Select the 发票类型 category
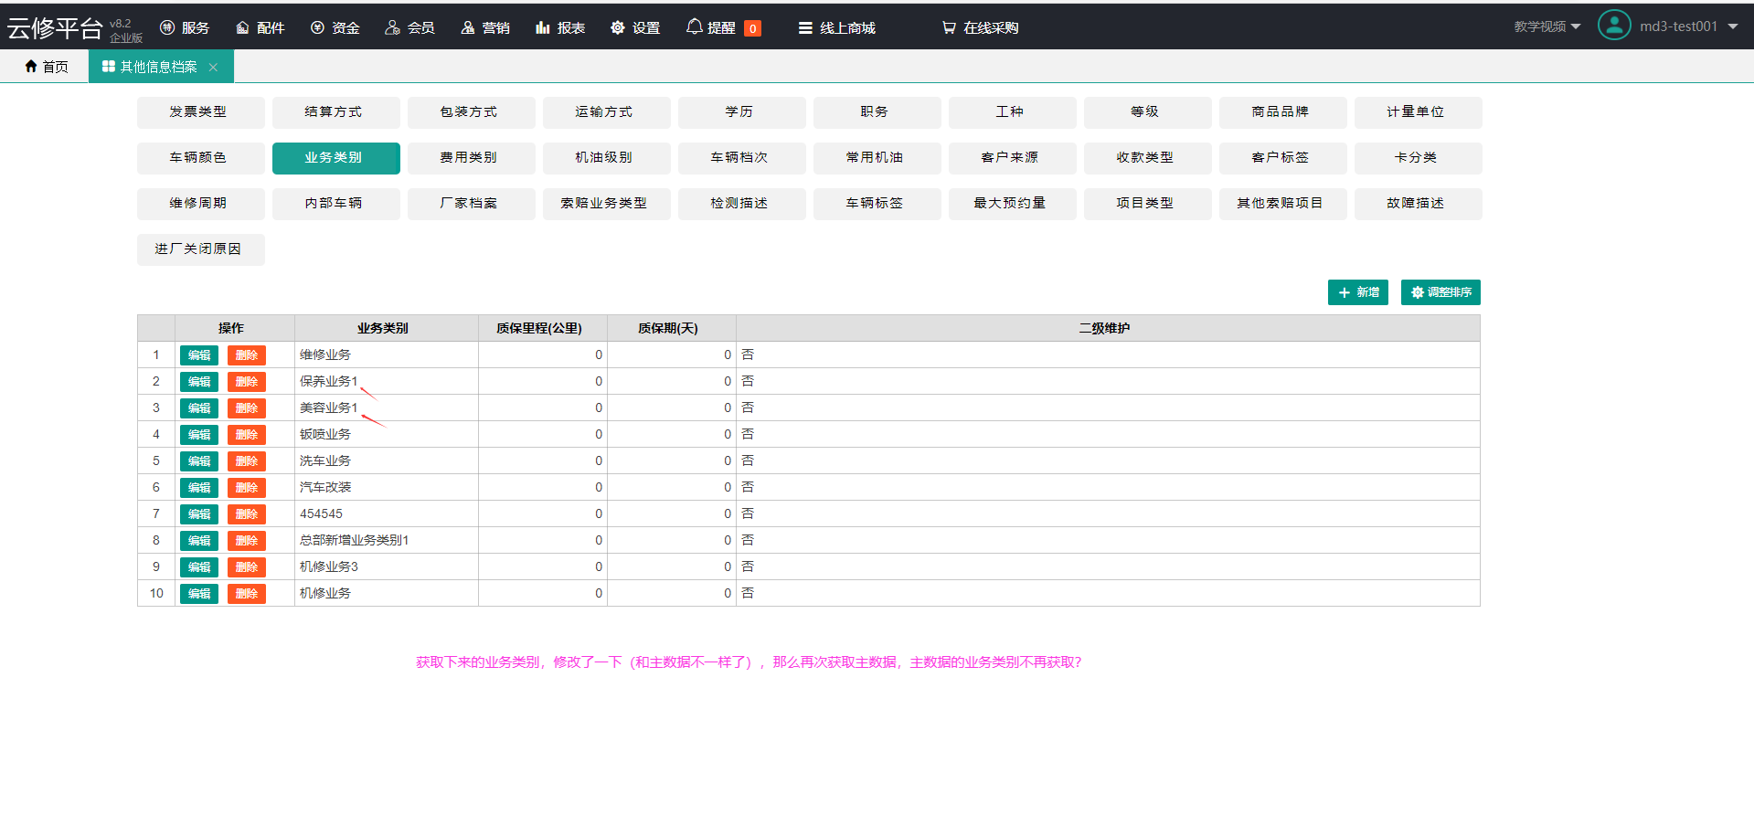 200,112
